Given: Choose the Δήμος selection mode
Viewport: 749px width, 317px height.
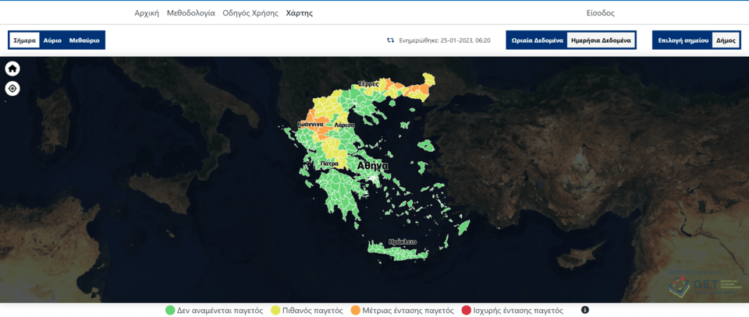Looking at the screenshot, I should click(726, 40).
